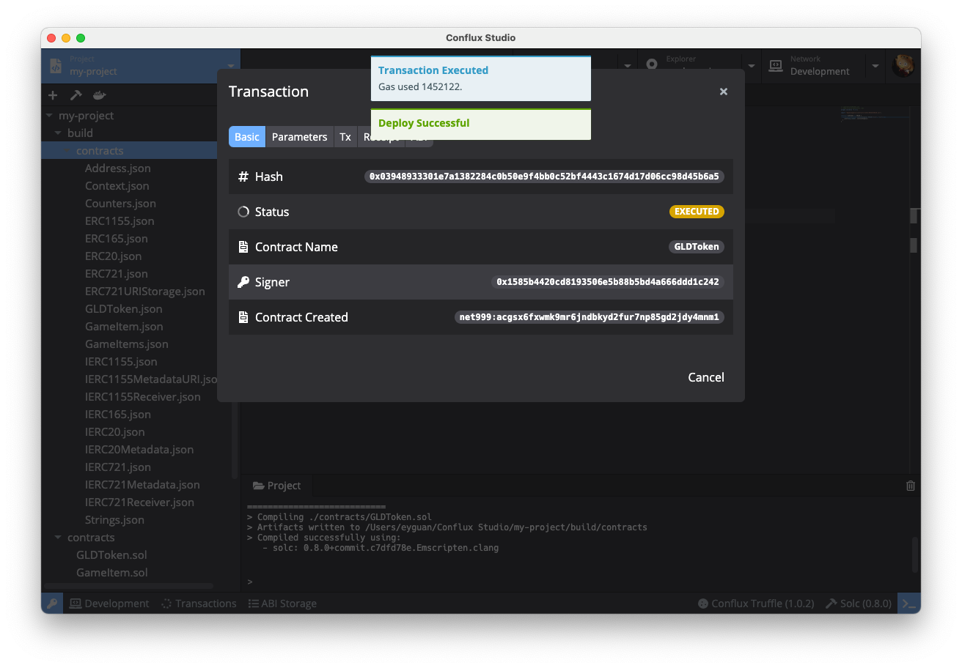This screenshot has height=668, width=962.
Task: Click the Docker whale icon
Action: click(x=99, y=95)
